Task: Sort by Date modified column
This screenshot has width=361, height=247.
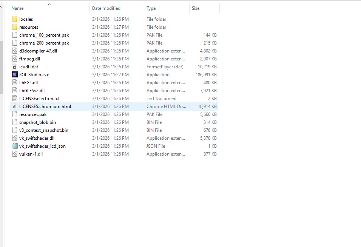Action: [106, 8]
